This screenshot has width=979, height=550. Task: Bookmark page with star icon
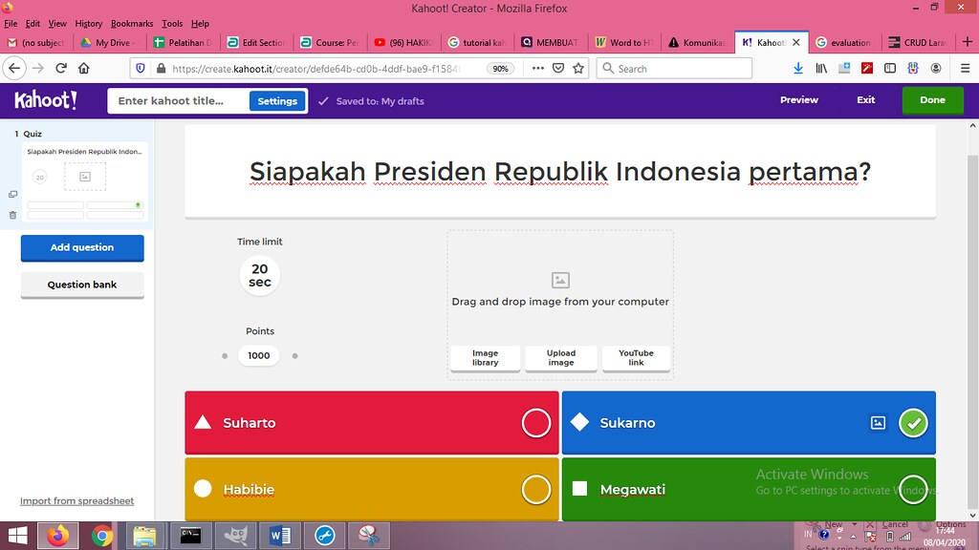click(578, 68)
